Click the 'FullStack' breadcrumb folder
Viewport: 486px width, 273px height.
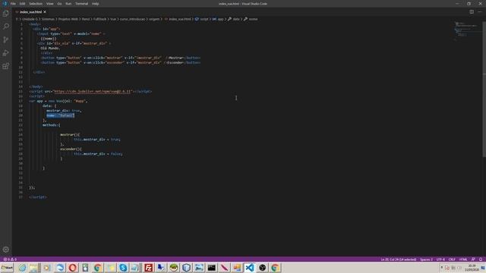(x=99, y=19)
